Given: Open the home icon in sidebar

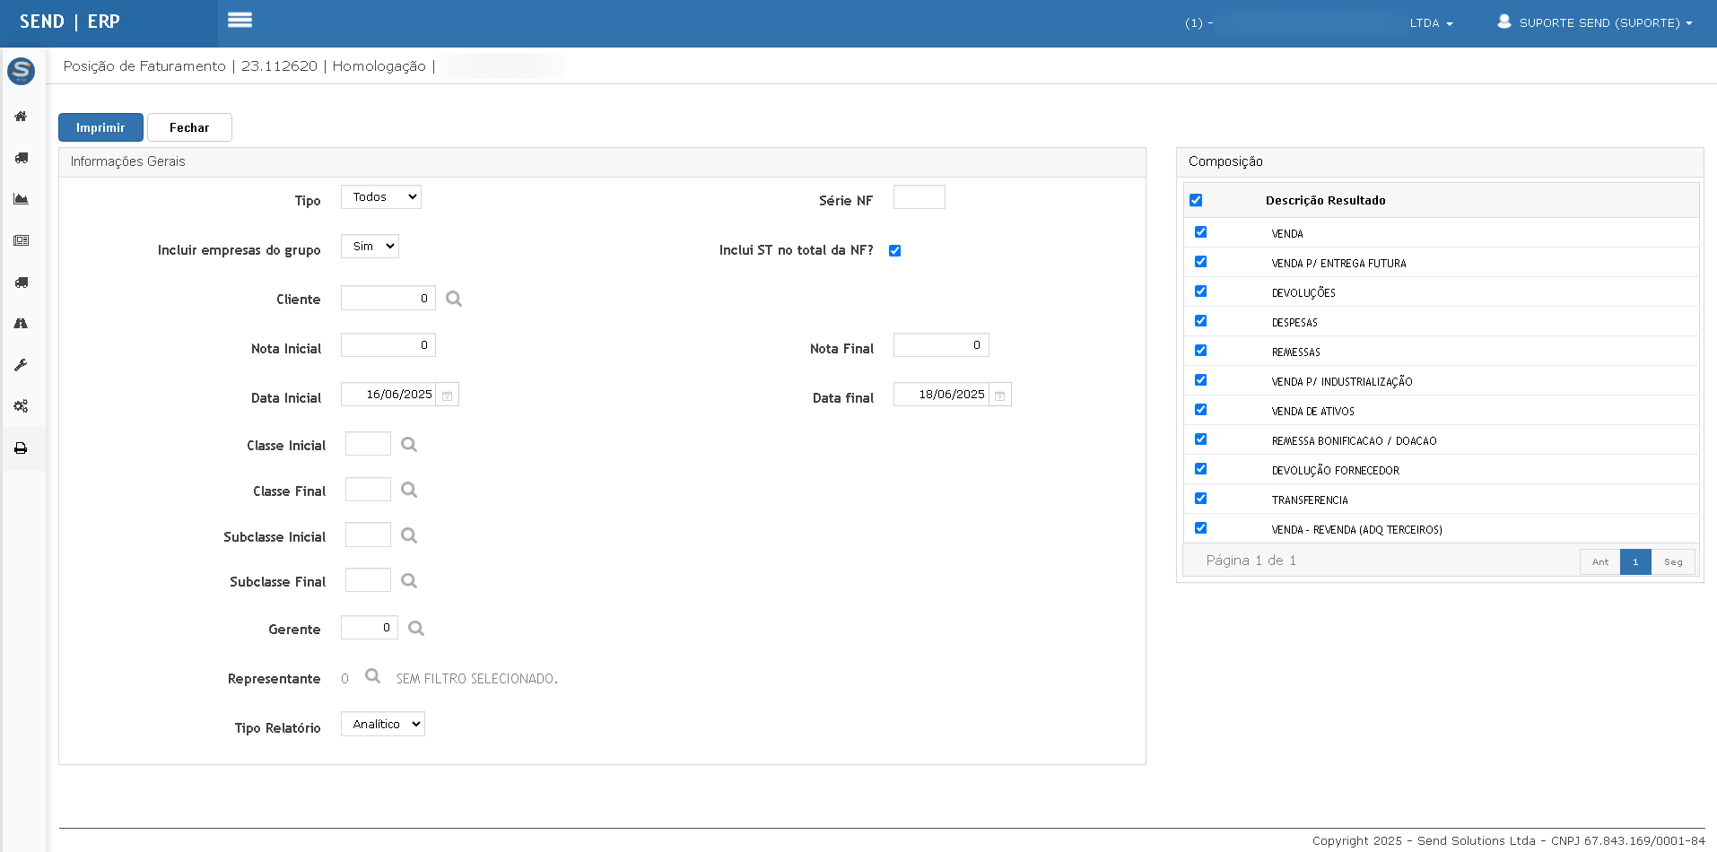Looking at the screenshot, I should 21,117.
